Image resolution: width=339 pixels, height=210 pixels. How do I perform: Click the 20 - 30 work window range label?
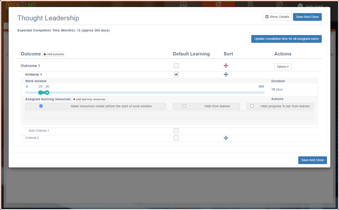pyautogui.click(x=44, y=86)
